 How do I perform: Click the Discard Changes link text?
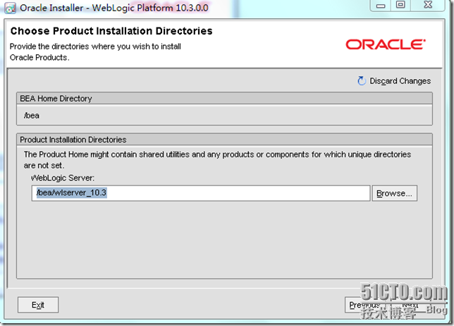[400, 81]
